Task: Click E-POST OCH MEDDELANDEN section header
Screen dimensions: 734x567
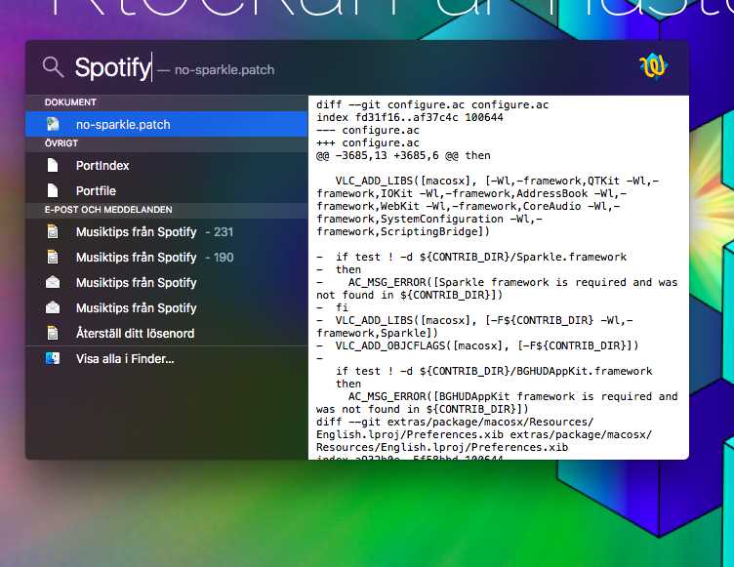Action: 167,210
